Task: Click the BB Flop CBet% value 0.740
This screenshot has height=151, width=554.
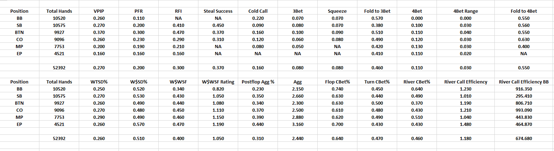Action: pos(337,89)
